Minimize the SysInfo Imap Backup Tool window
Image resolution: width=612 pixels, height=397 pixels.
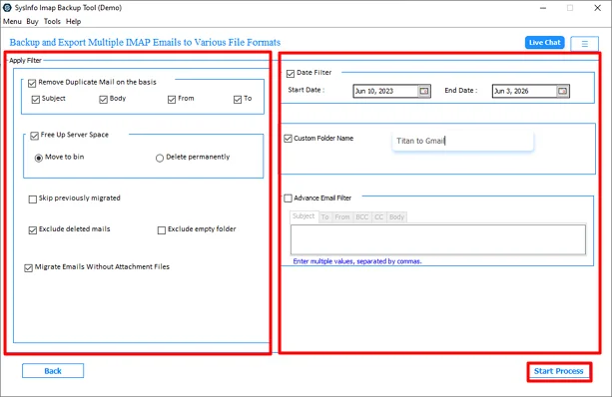[x=543, y=8]
